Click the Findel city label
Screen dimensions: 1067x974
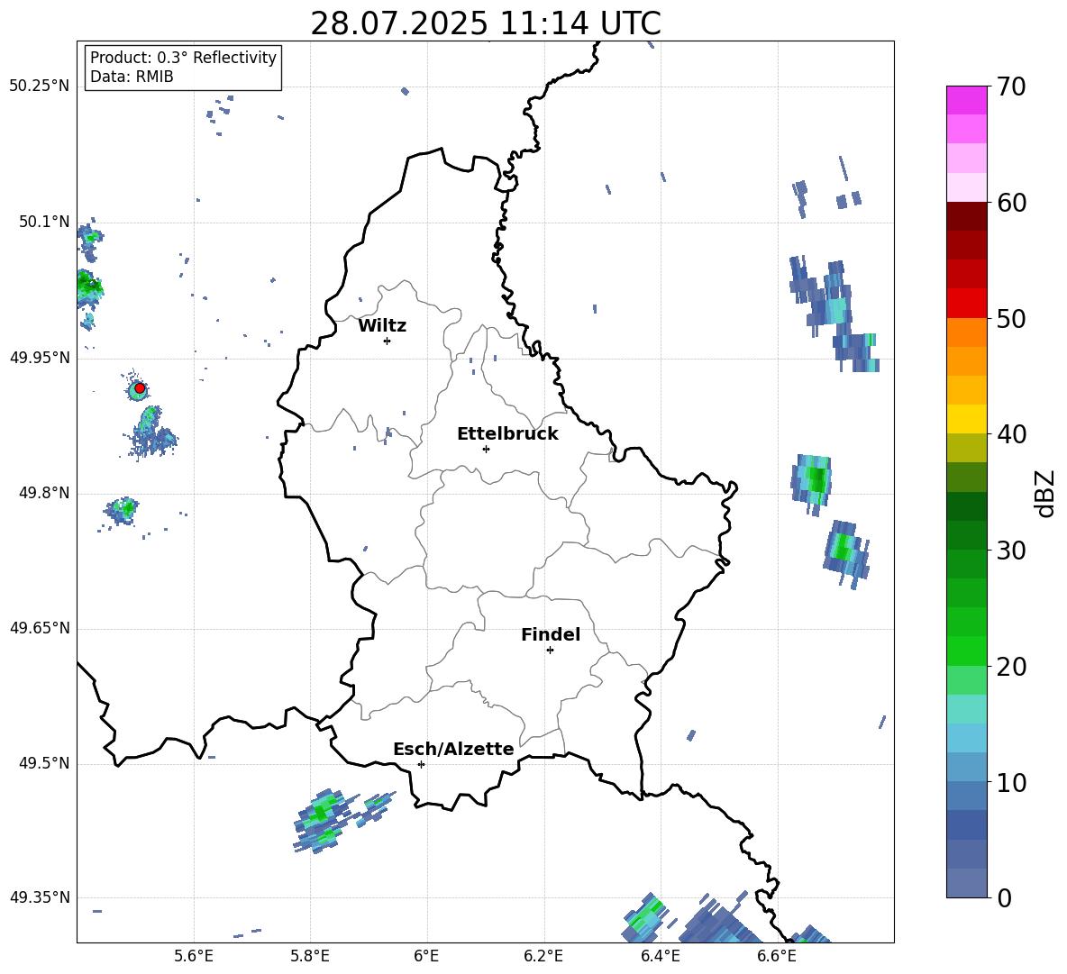pos(551,634)
